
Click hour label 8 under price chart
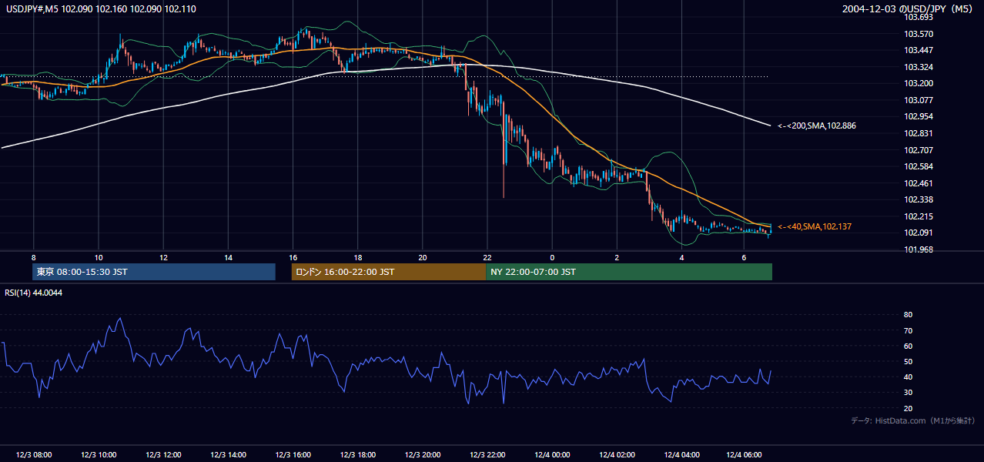pyautogui.click(x=33, y=256)
